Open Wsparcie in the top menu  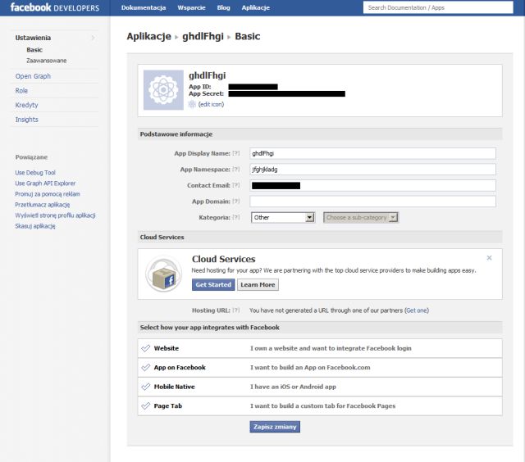coord(191,7)
